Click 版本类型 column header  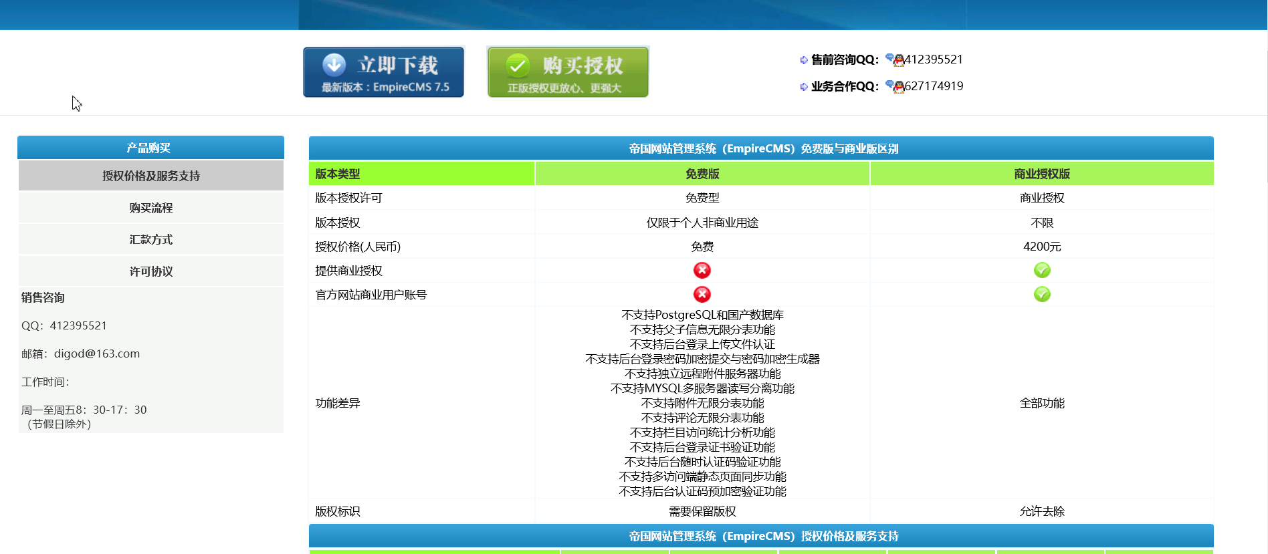[x=421, y=174]
